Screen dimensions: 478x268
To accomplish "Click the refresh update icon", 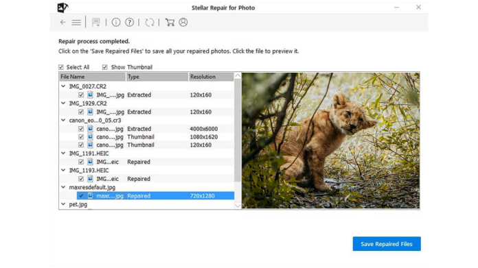I will pos(150,22).
